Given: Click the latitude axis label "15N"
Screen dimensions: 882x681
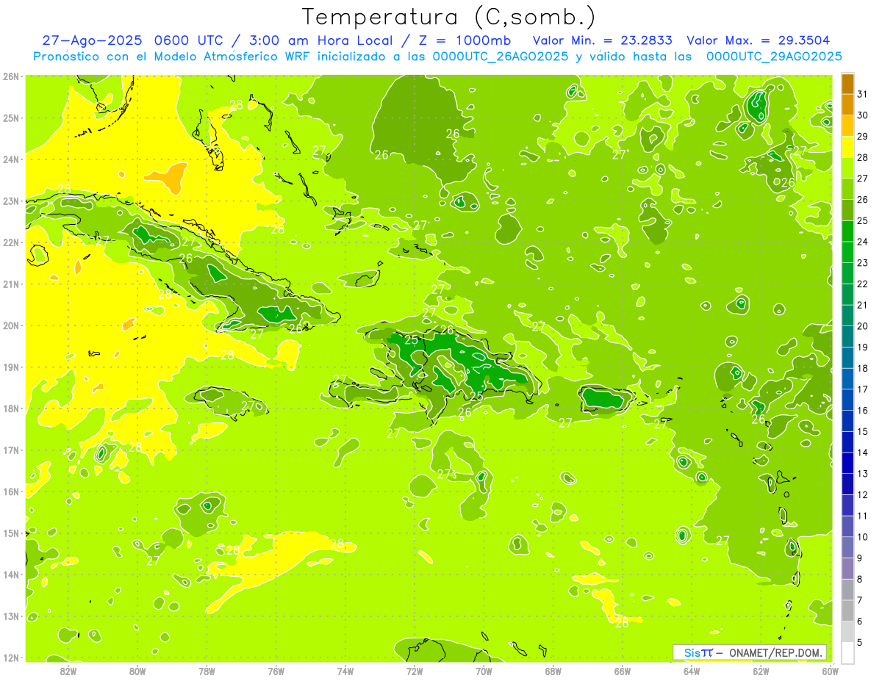Looking at the screenshot, I should pyautogui.click(x=11, y=533).
